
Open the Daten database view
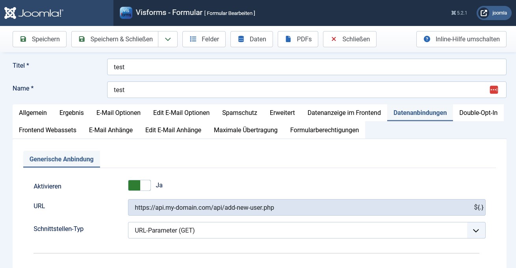[x=251, y=39]
